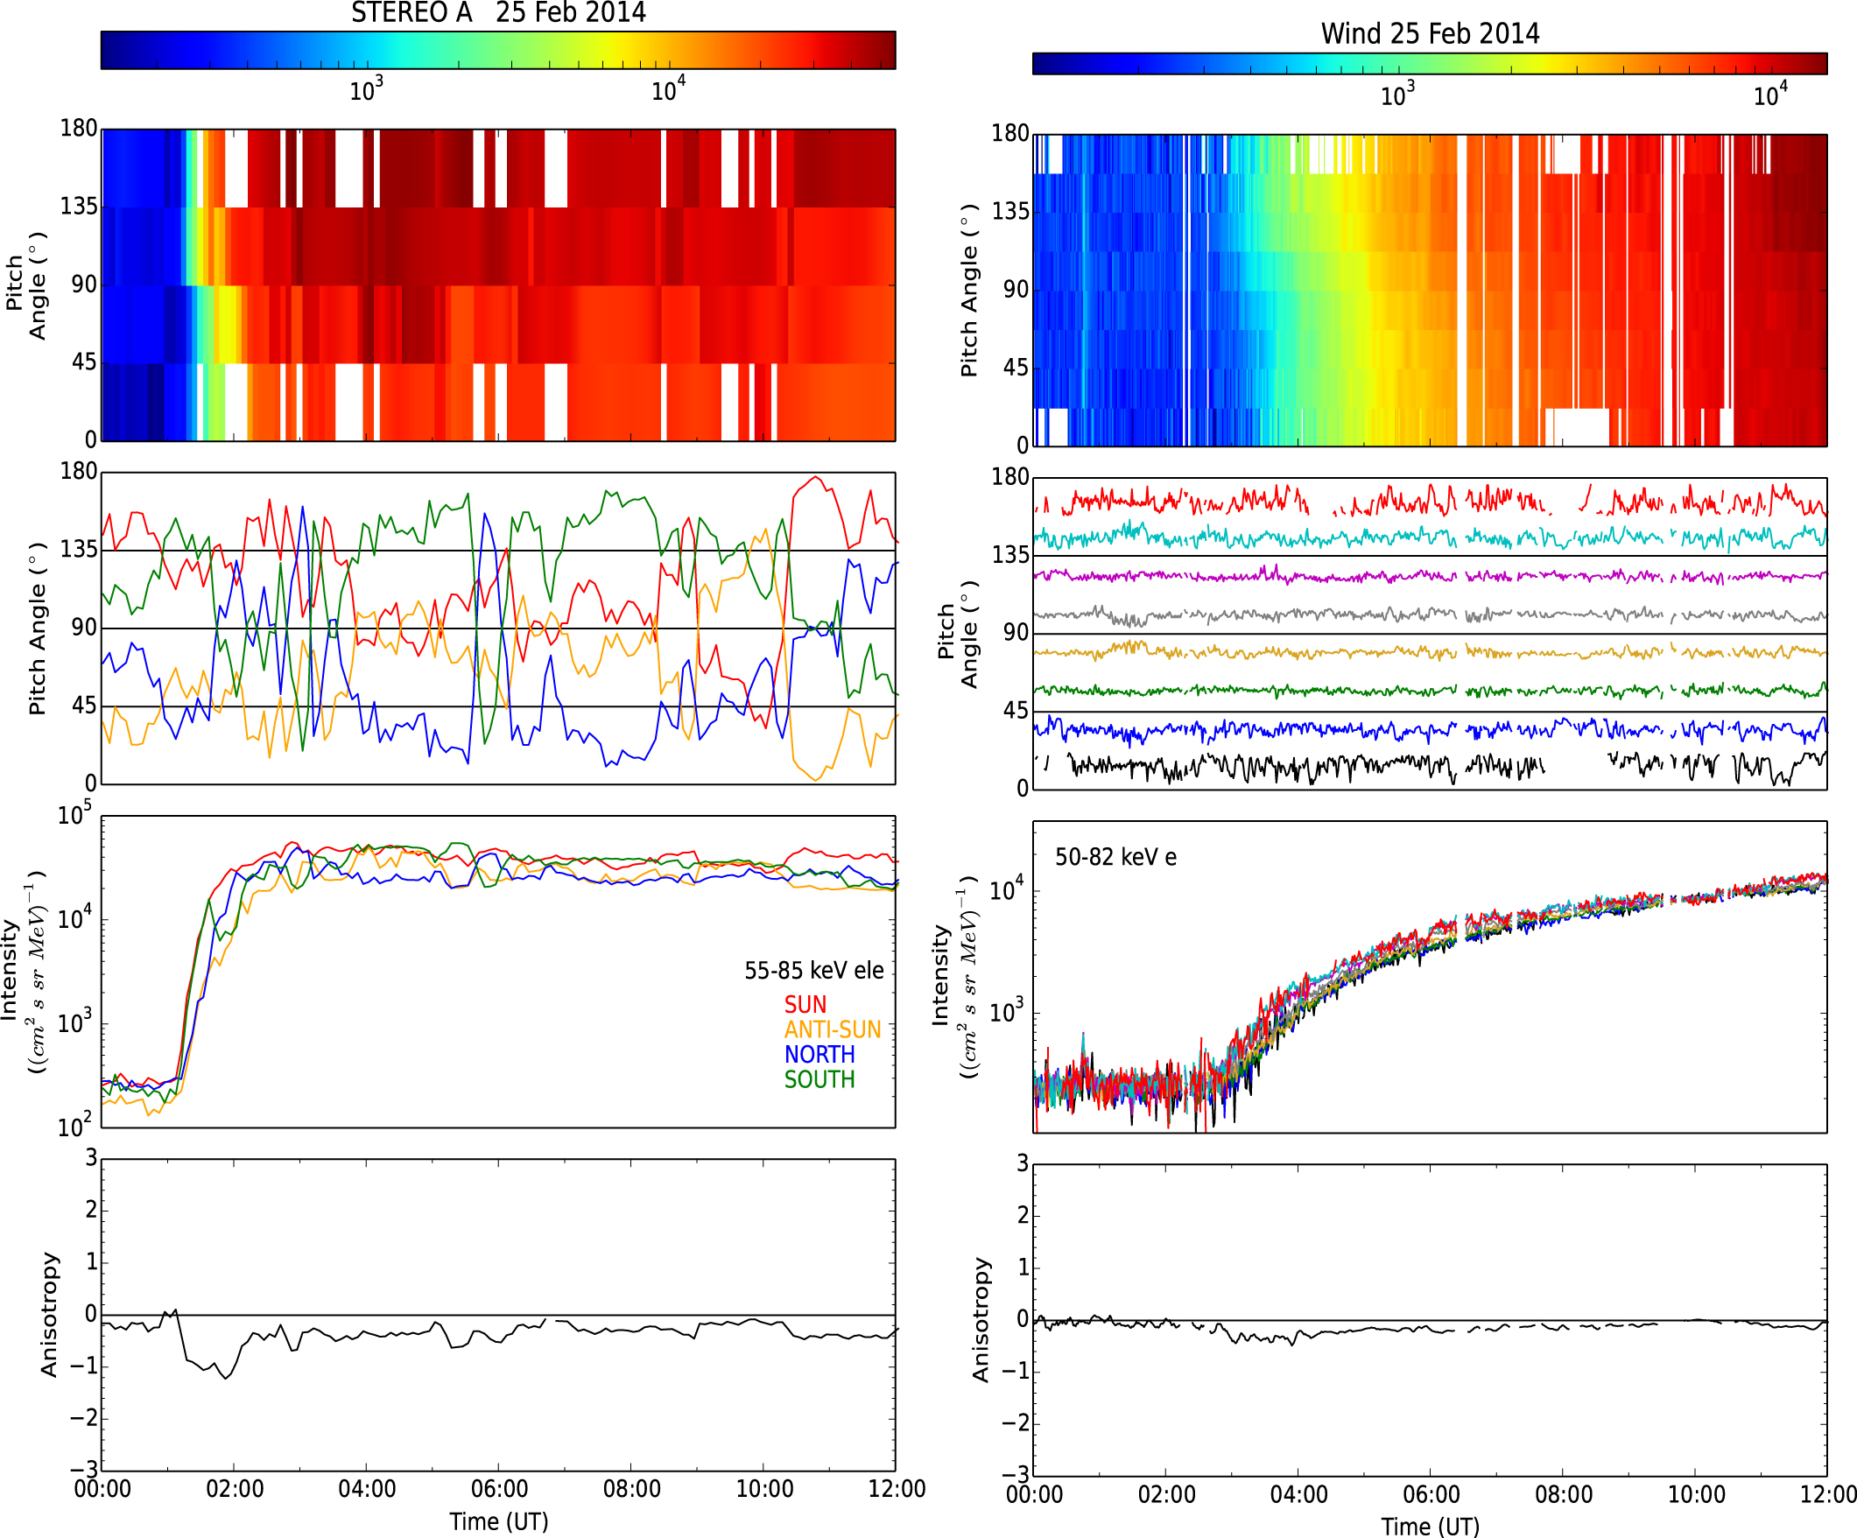Screen dimensions: 1857x1538
Task: Click the orange ANTI-SUN legend label
Action: tap(832, 1029)
